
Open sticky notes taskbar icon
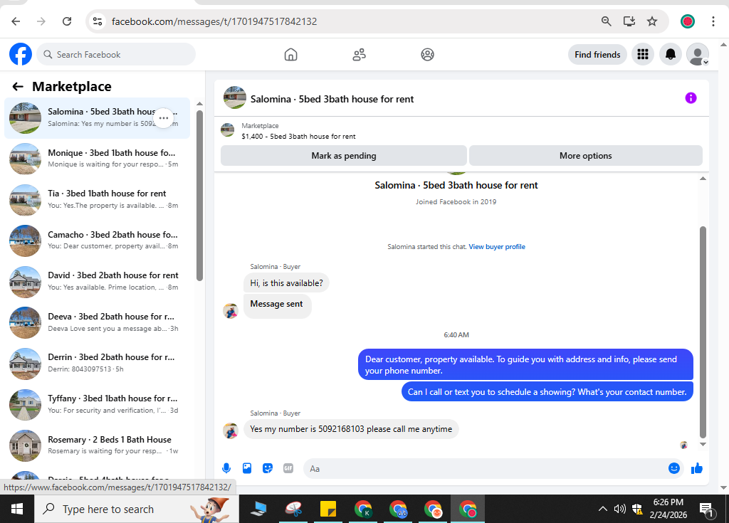point(328,509)
